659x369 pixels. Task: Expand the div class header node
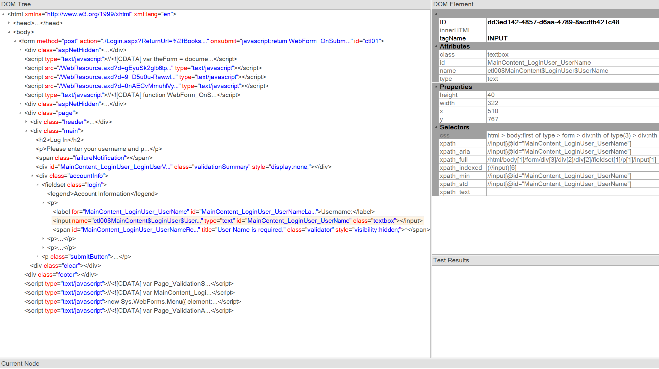pos(26,122)
